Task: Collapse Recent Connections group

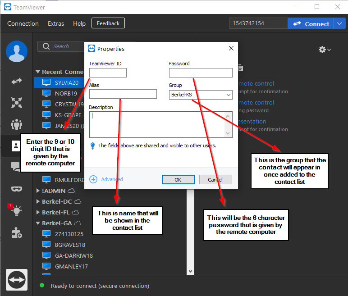Action: (38, 72)
